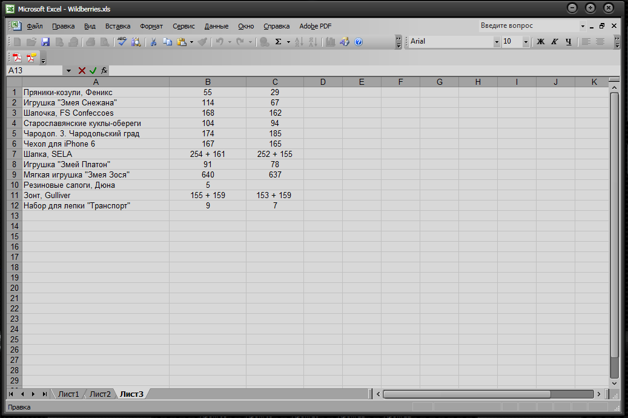The width and height of the screenshot is (628, 418).
Task: Toggle italic formatting (К)
Action: [554, 42]
